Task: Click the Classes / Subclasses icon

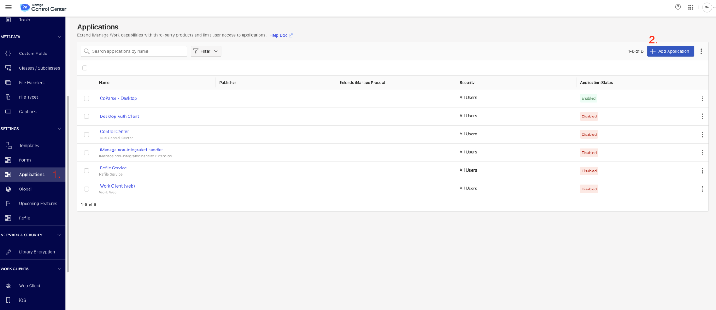Action: coord(8,68)
